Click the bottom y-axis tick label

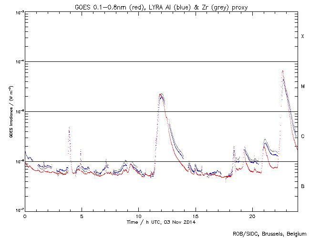[18, 210]
